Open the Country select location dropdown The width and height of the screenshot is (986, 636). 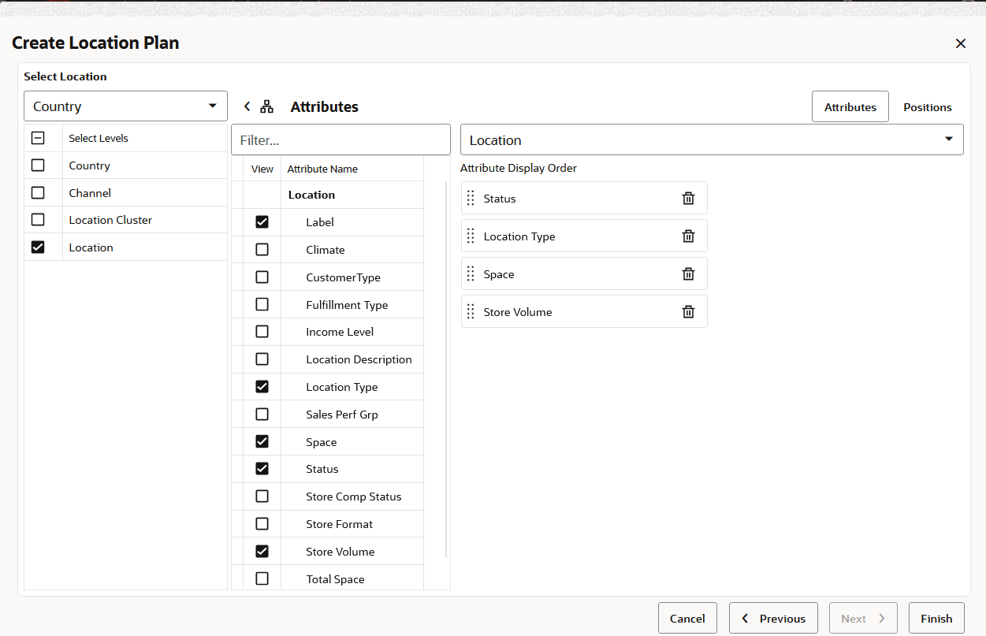(125, 106)
